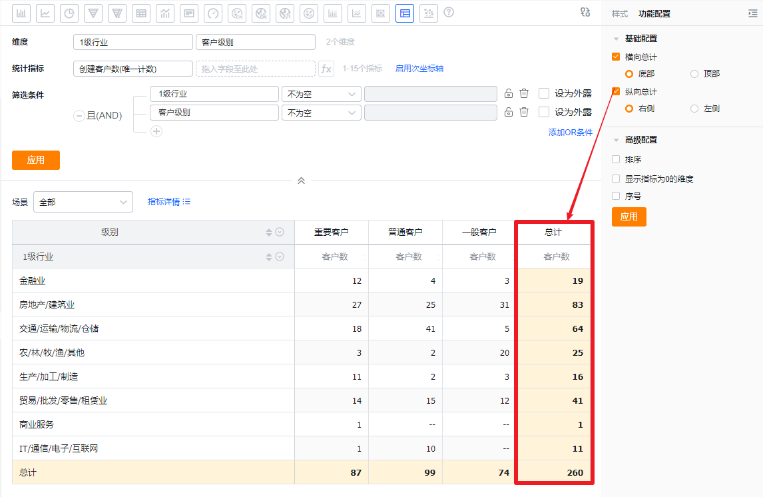This screenshot has width=763, height=497.
Task: Open the fx formula icon
Action: (x=326, y=69)
